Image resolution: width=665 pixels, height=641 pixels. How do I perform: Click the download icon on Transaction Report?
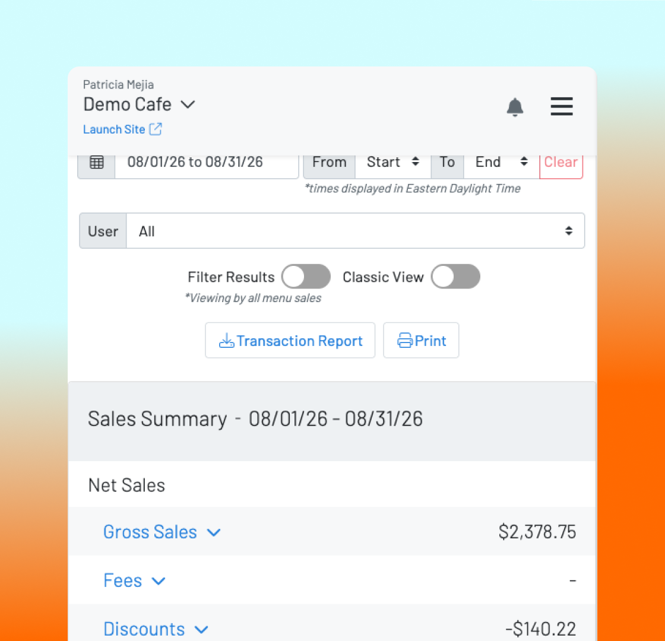click(x=226, y=341)
